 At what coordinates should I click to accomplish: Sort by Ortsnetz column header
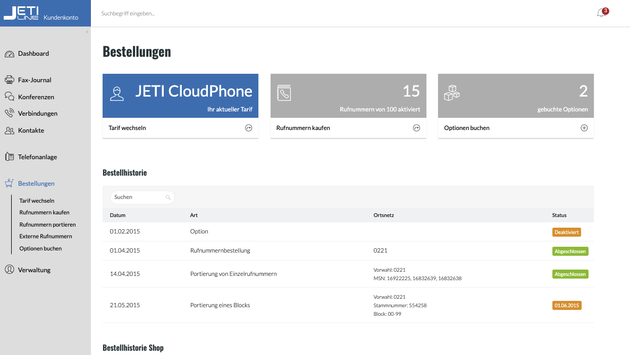pyautogui.click(x=384, y=215)
